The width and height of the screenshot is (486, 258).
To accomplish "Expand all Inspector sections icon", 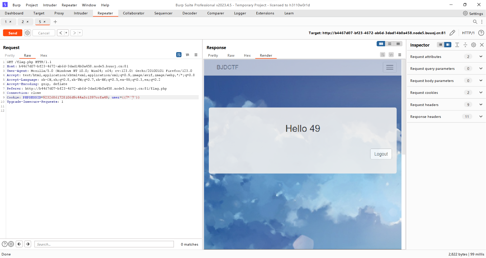I will click(457, 45).
